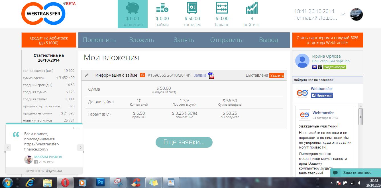Click the Кредит на Арбитраж banner
Screen dimensions: 381x188
(x=49, y=40)
